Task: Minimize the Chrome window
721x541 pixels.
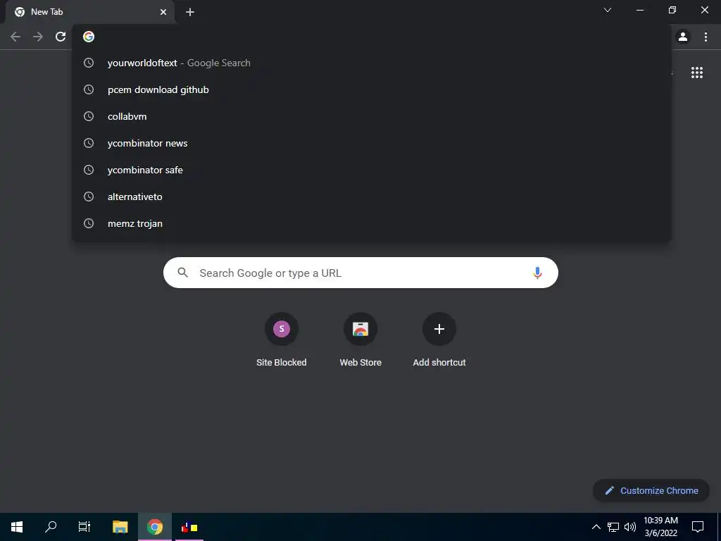Action: [639, 10]
